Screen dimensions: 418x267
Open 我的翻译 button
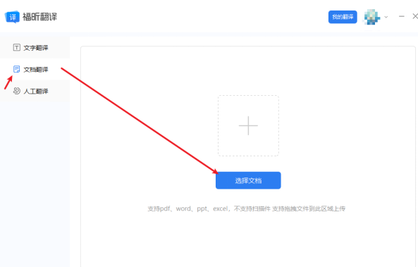click(x=343, y=17)
